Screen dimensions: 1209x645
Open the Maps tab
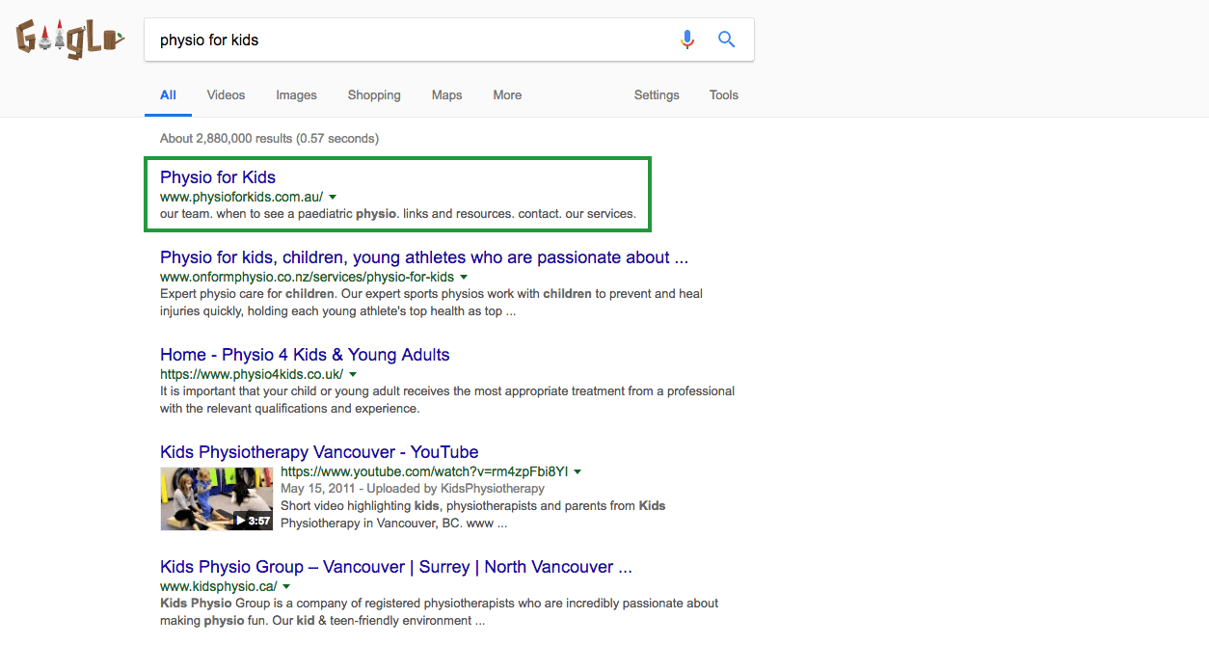click(446, 95)
